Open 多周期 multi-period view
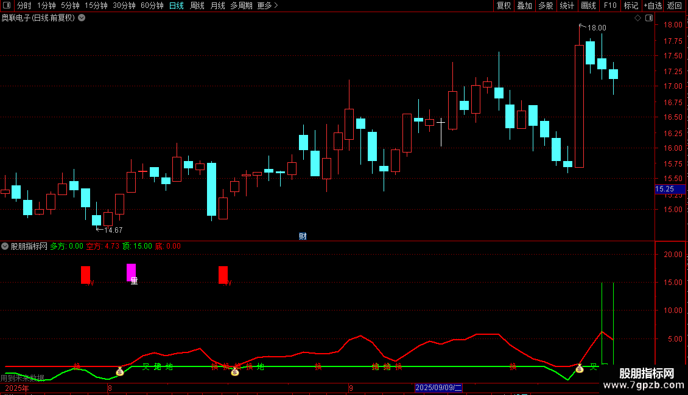Screen dimensions: 688x395 [241, 5]
